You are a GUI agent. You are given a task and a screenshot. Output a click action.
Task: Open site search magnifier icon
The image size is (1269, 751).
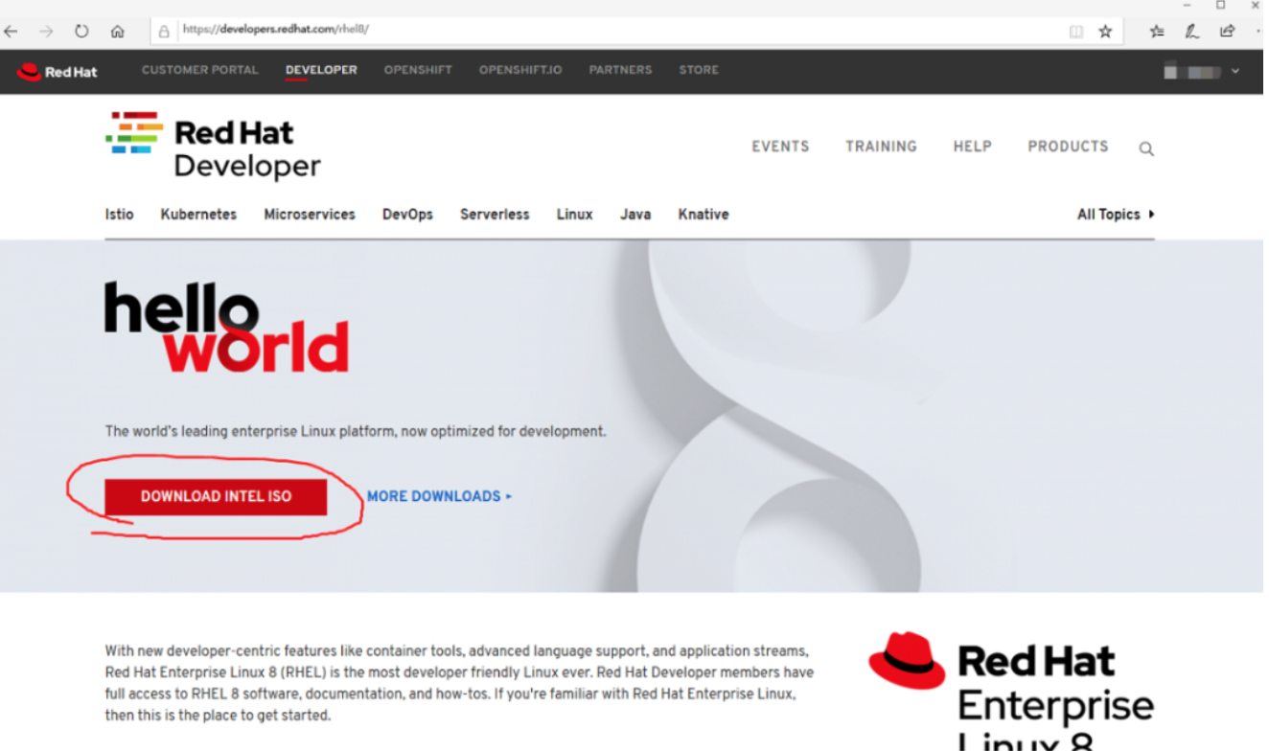[1145, 148]
